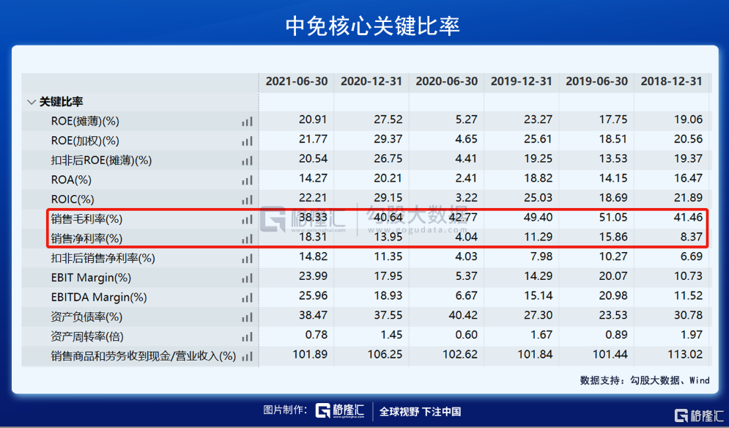729x428 pixels.
Task: Select the 2019-12-31 column header
Action: (x=521, y=81)
